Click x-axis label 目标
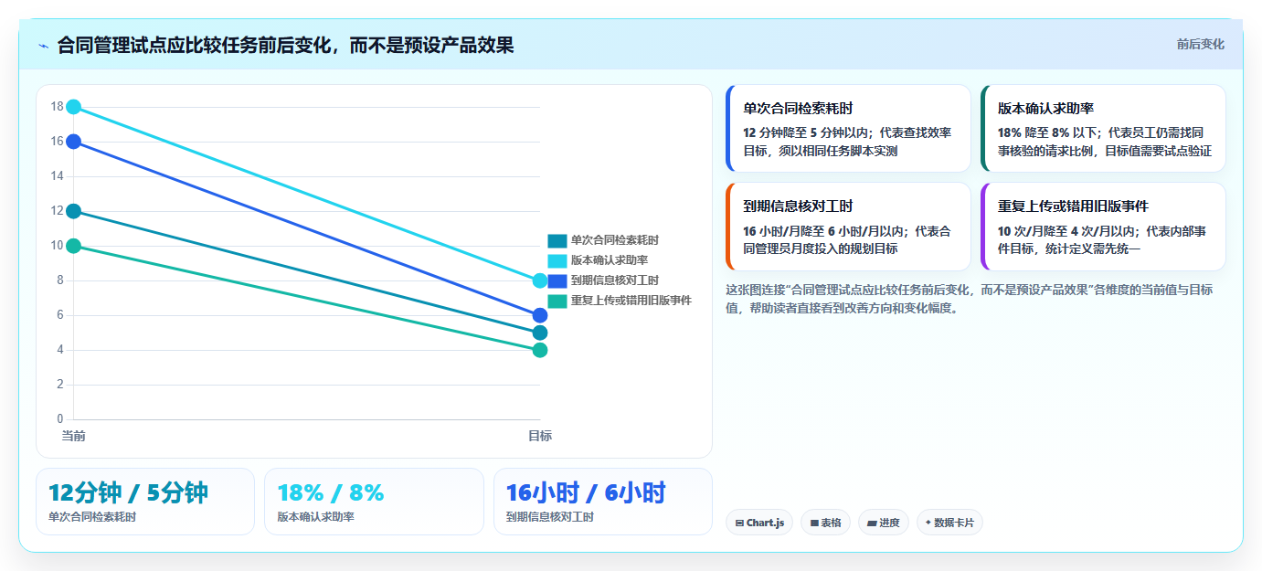Screen dimensions: 1262x571 pyautogui.click(x=540, y=436)
